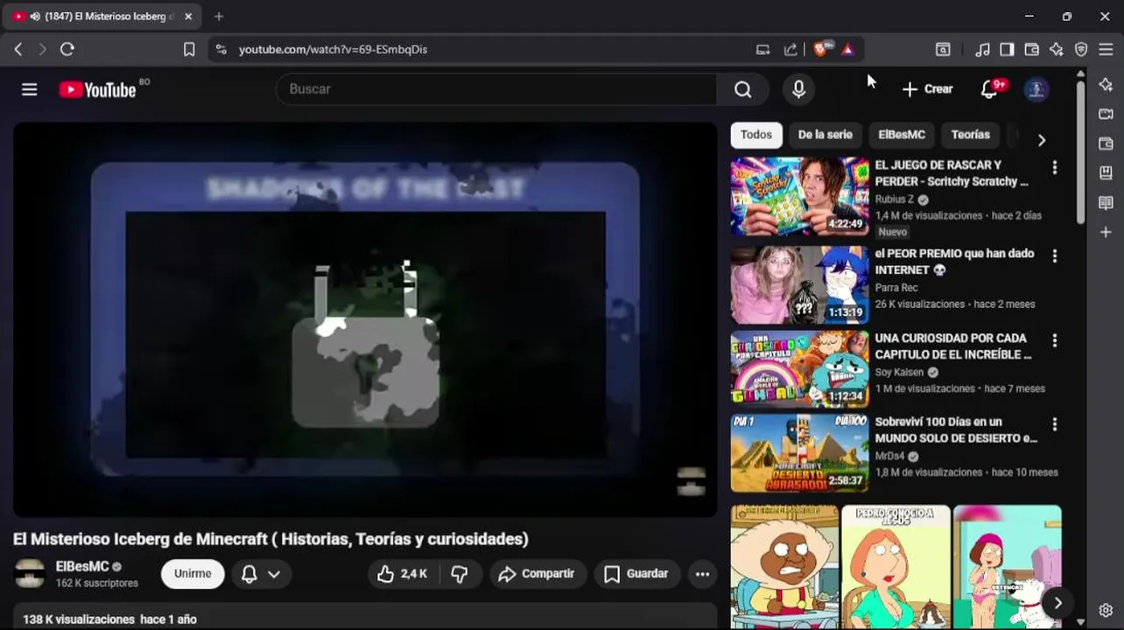Image resolution: width=1124 pixels, height=630 pixels.
Task: Show more filter chips with right arrow
Action: point(1041,140)
